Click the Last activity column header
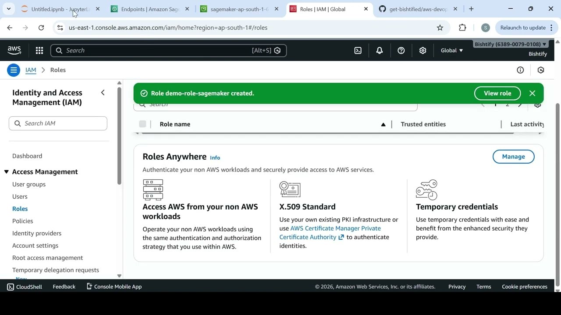Image resolution: width=561 pixels, height=315 pixels. click(527, 124)
